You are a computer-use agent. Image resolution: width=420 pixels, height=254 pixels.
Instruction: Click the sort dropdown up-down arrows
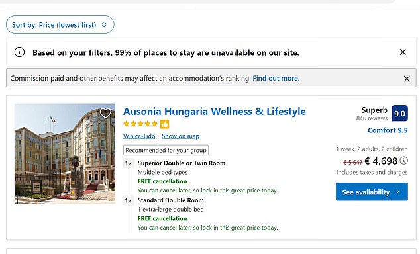[x=104, y=24]
